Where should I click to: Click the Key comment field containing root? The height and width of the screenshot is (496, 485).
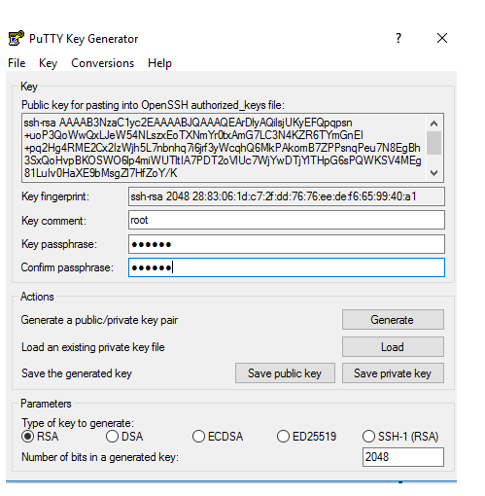pos(287,220)
